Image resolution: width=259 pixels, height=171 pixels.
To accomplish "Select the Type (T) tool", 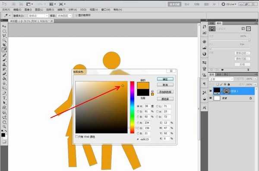I will (x=4, y=98).
